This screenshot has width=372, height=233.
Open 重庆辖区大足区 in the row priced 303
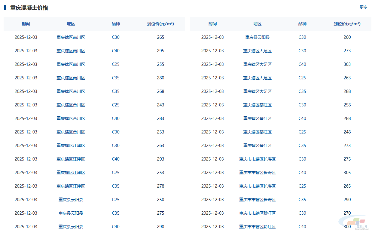tap(258, 64)
